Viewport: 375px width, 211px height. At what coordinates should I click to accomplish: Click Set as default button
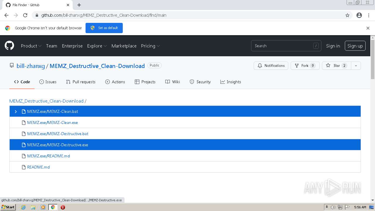pos(104,28)
